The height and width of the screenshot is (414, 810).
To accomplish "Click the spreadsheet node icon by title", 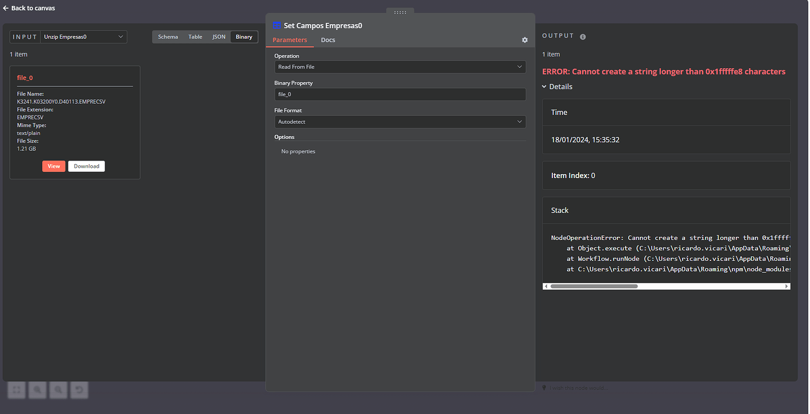I will (277, 26).
